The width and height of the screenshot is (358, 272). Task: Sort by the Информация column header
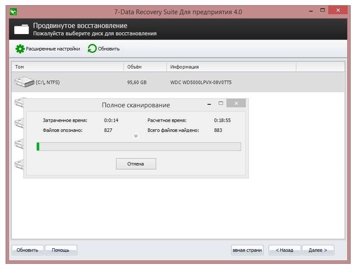(x=231, y=67)
